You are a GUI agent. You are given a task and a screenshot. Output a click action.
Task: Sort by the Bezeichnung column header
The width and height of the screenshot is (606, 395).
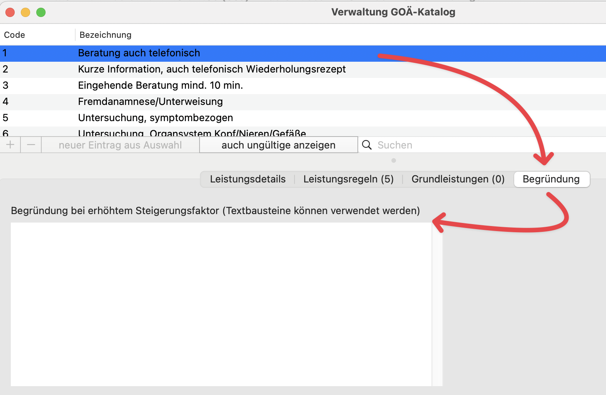click(340, 35)
